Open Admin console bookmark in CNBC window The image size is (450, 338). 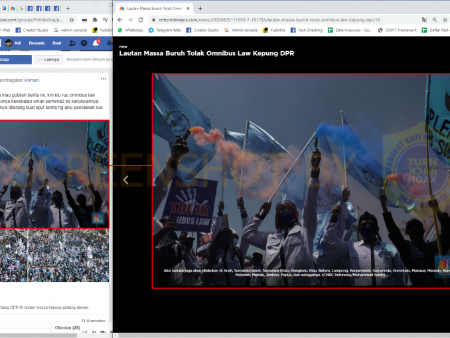(x=241, y=30)
